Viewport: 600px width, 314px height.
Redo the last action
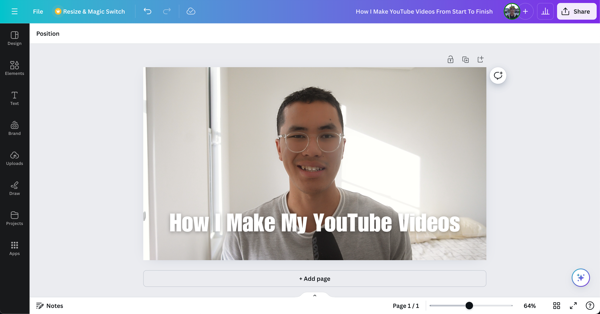(167, 11)
